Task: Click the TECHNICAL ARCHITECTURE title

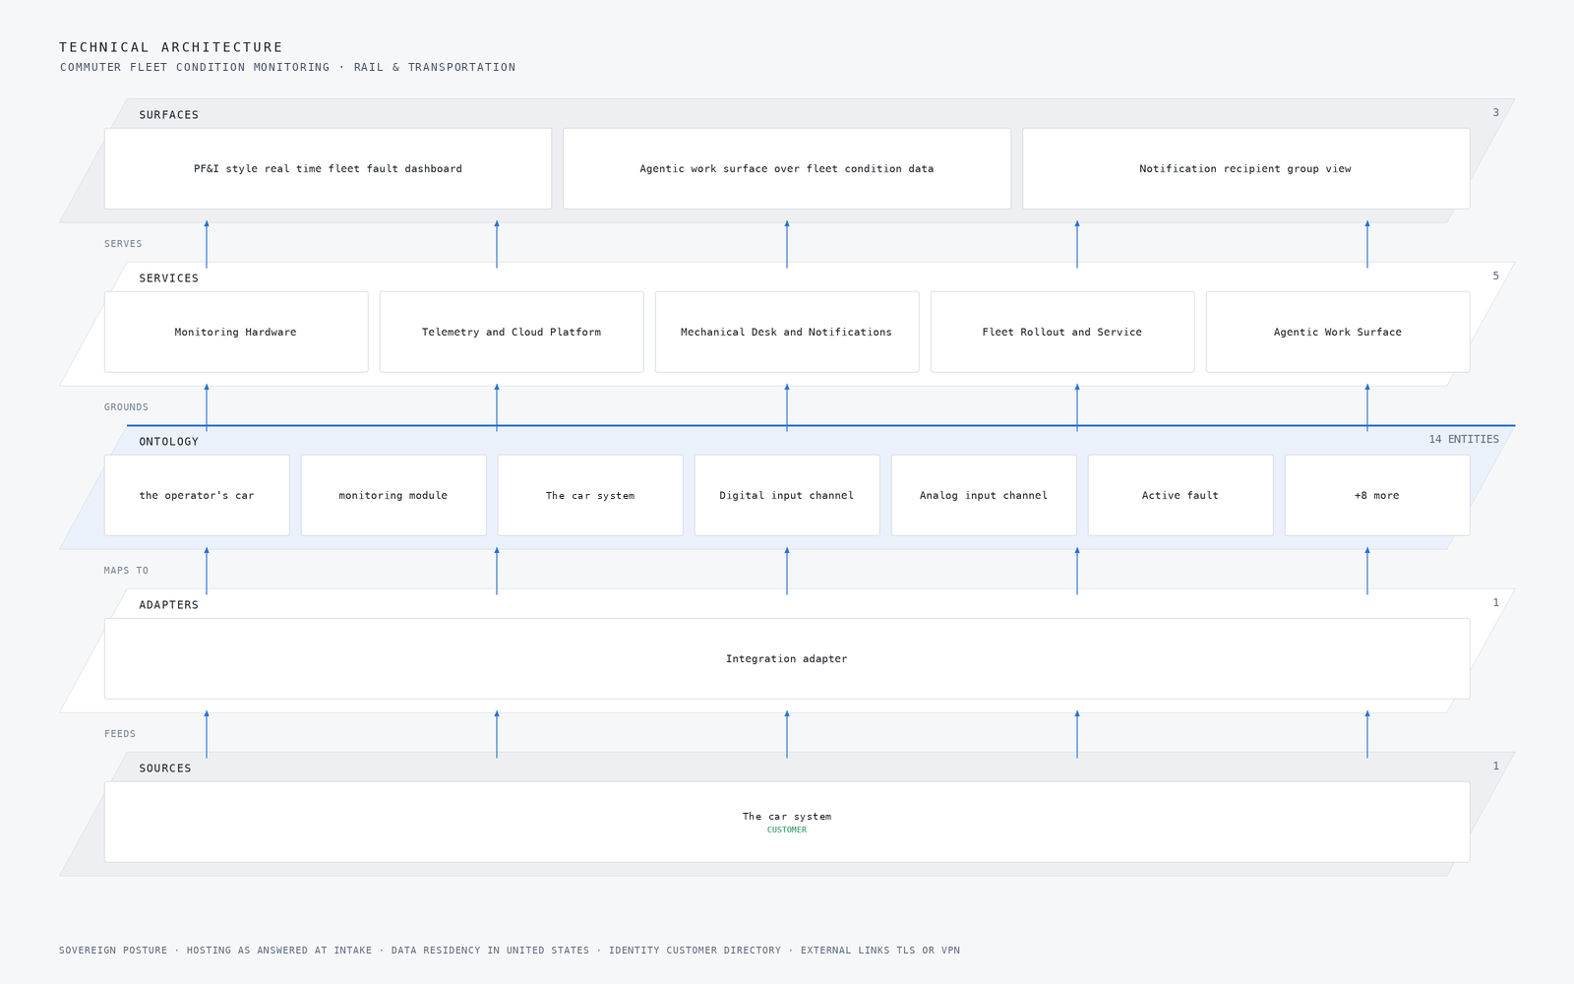Action: pos(171,47)
